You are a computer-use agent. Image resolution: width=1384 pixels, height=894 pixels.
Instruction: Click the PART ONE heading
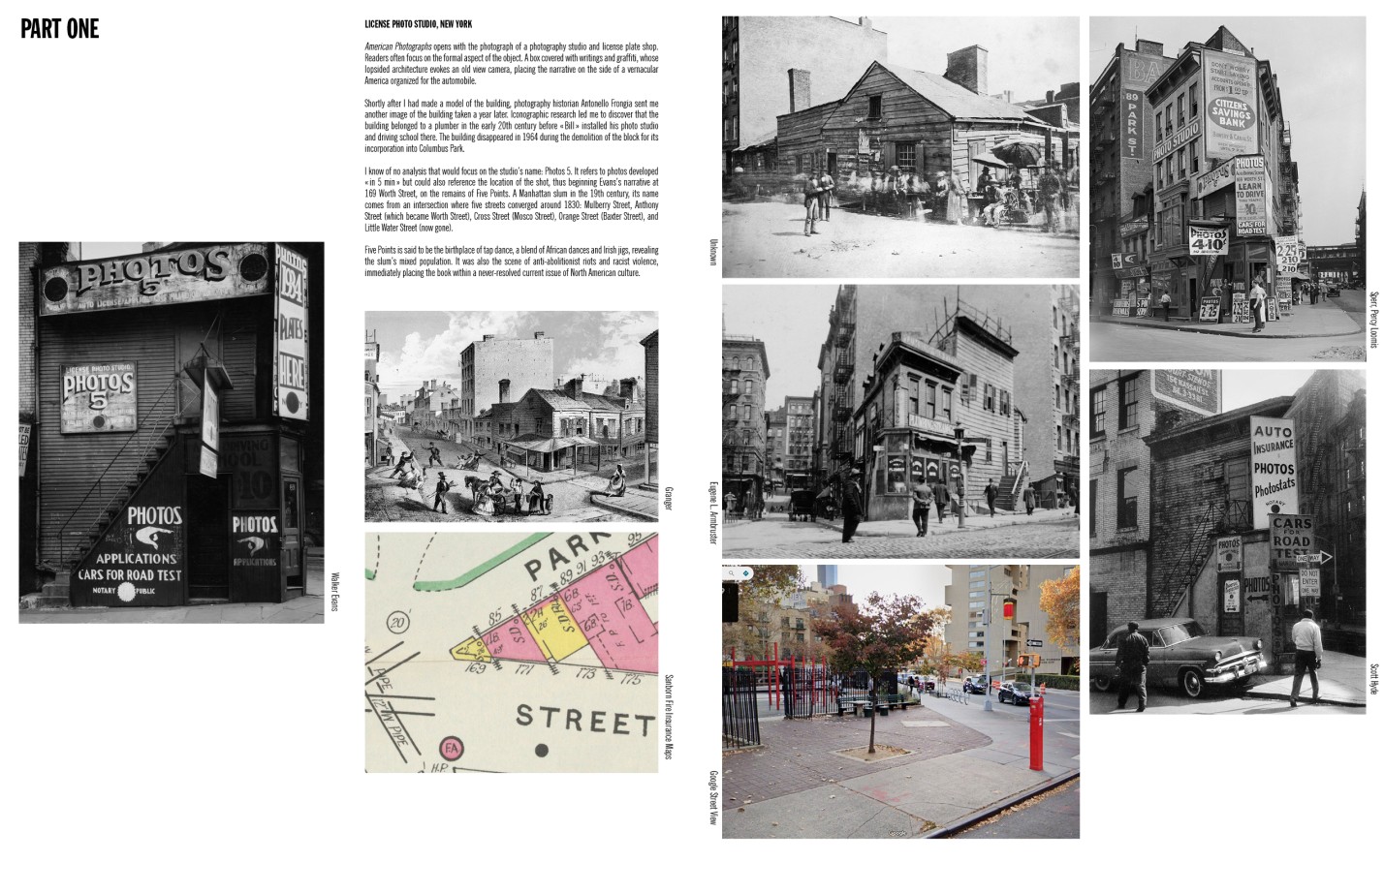click(x=58, y=30)
